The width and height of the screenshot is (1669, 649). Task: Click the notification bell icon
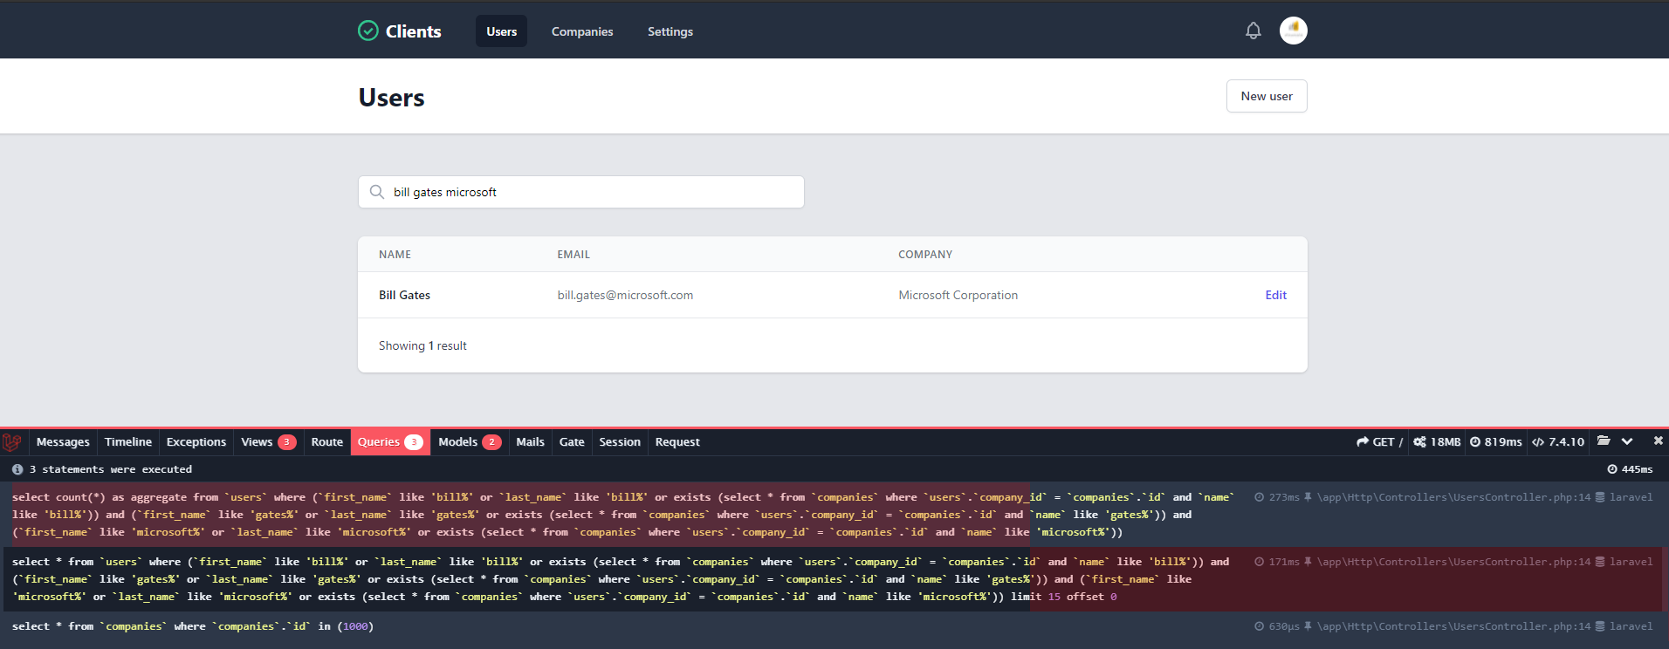[x=1253, y=31]
